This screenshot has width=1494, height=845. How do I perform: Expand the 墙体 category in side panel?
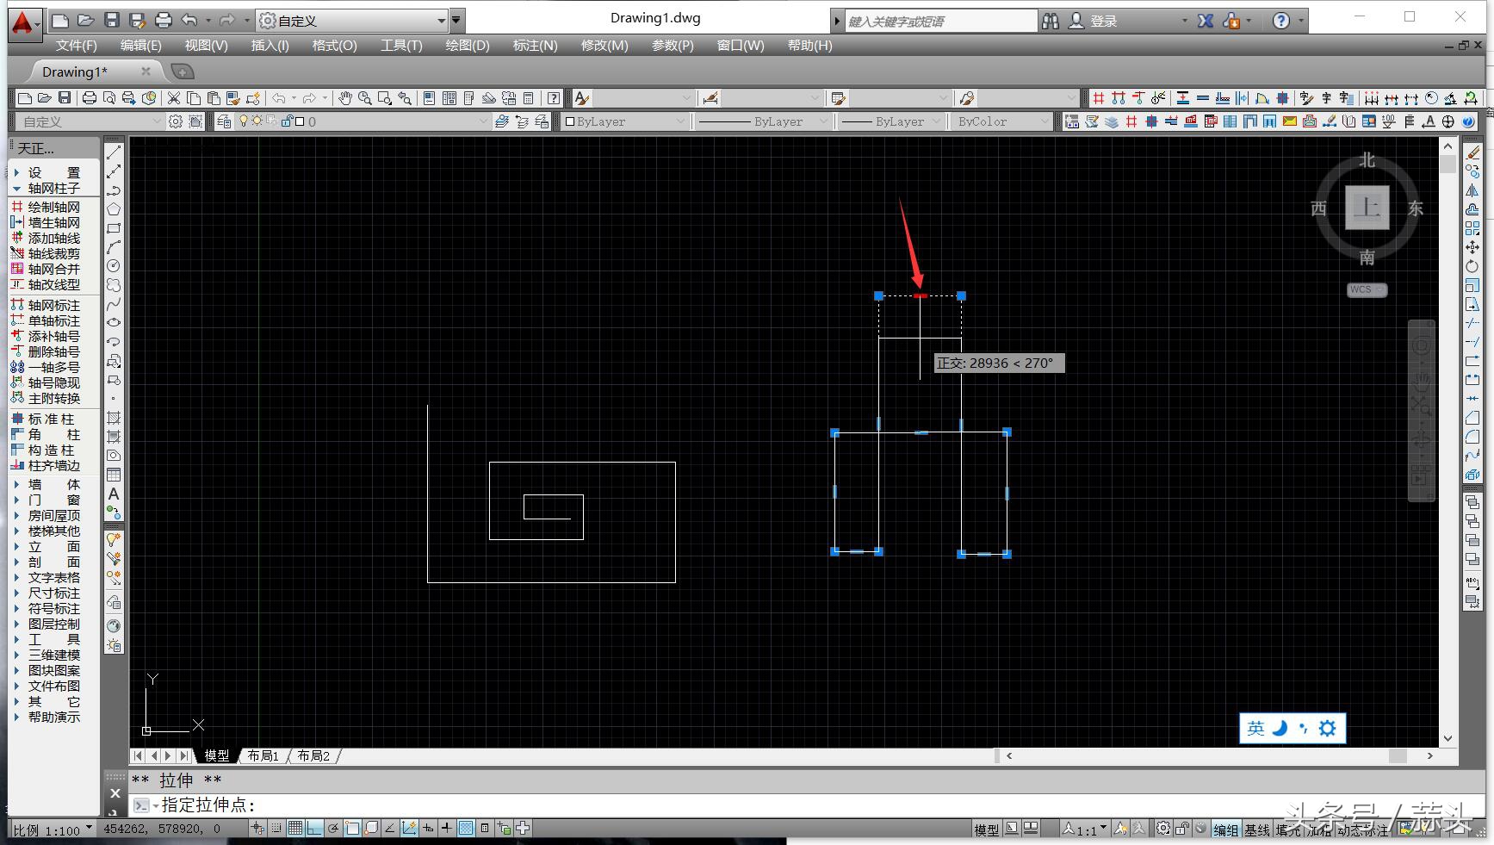point(53,484)
